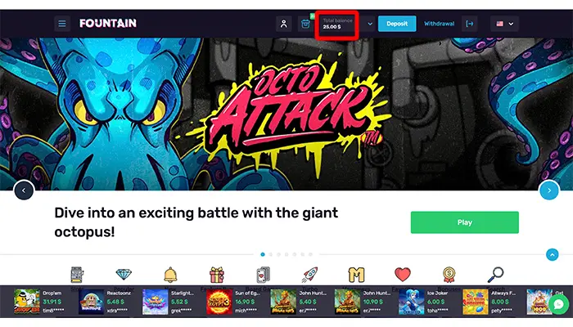Click the logout arrow icon
The height and width of the screenshot is (327, 573).
pyautogui.click(x=470, y=24)
